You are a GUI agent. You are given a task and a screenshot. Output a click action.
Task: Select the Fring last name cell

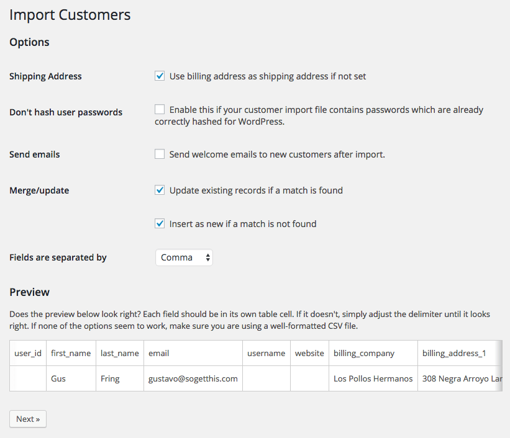[x=120, y=378]
